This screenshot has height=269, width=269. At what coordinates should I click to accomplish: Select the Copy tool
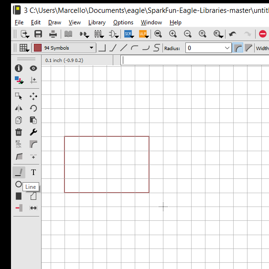click(19, 120)
